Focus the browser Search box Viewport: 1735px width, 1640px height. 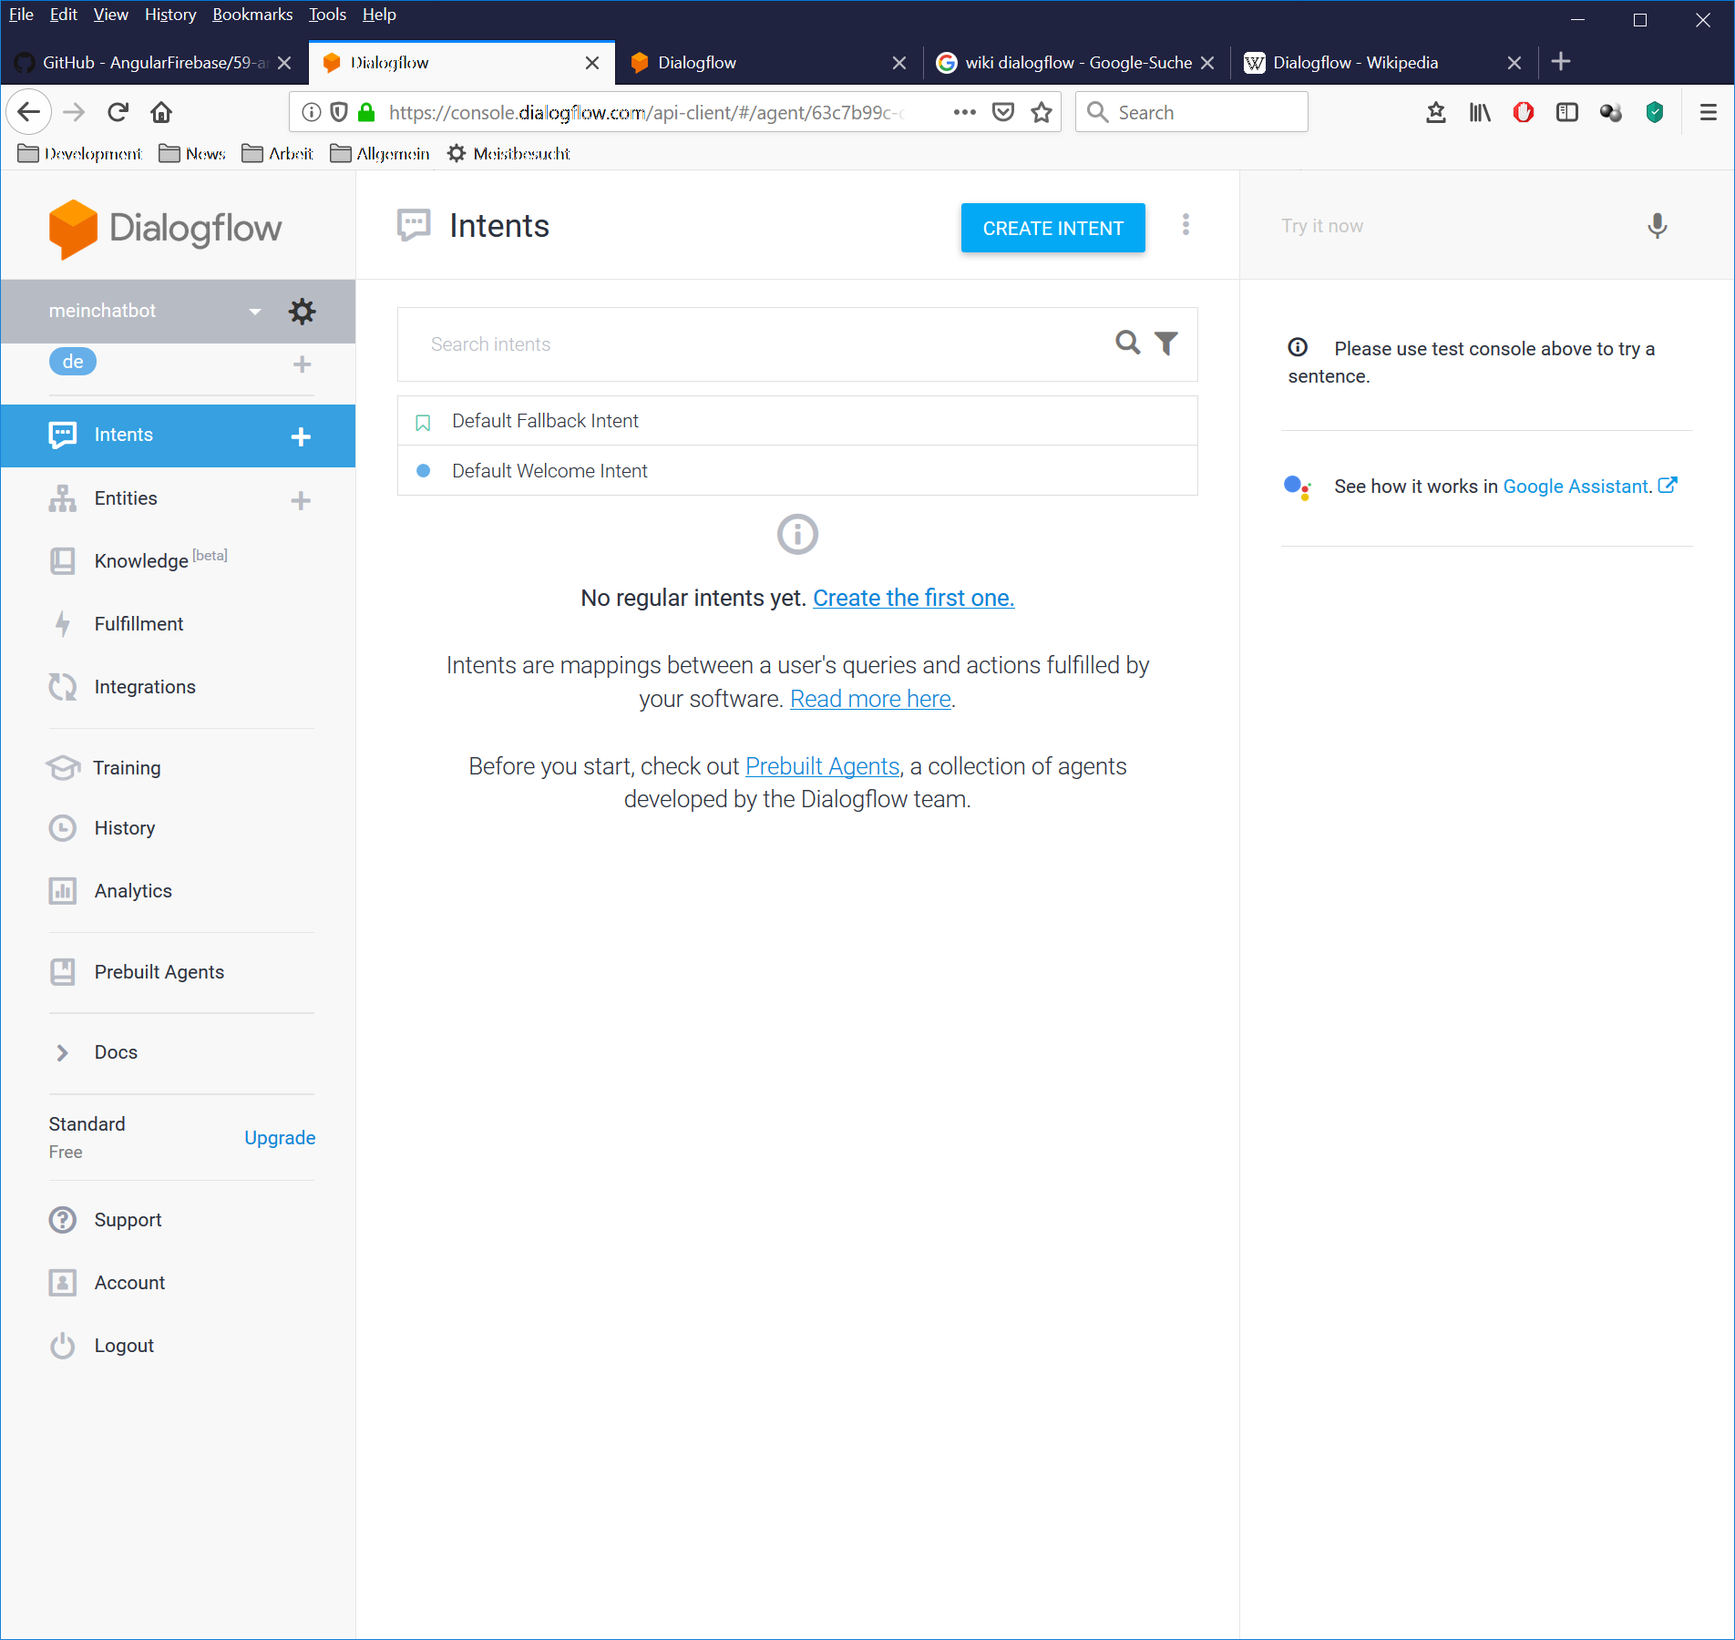[1192, 112]
